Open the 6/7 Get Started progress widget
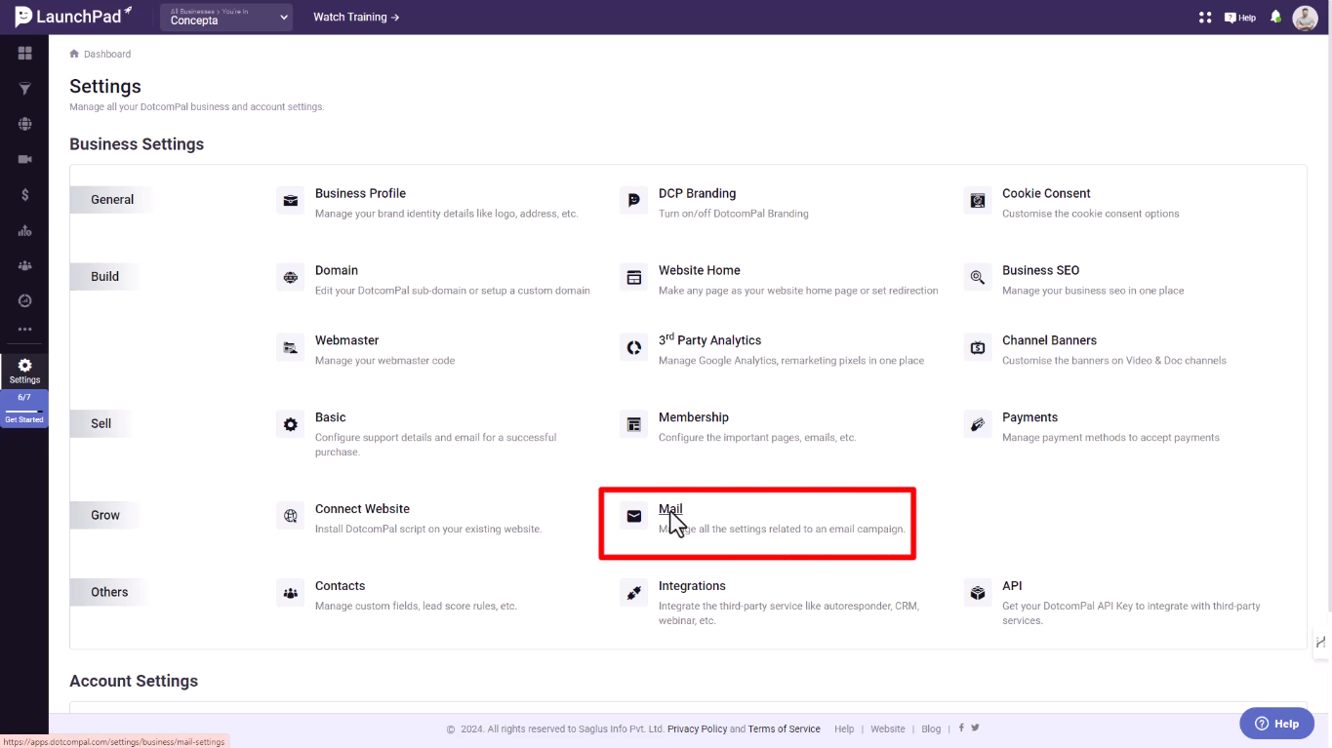 pyautogui.click(x=24, y=409)
